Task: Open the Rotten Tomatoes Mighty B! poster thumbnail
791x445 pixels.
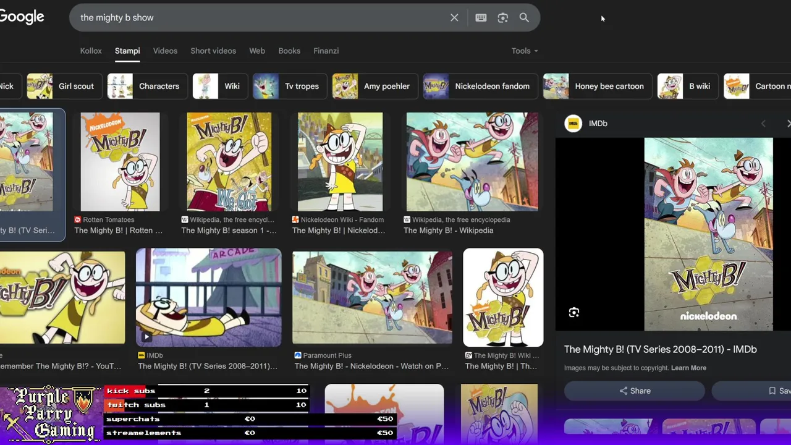Action: 120,162
